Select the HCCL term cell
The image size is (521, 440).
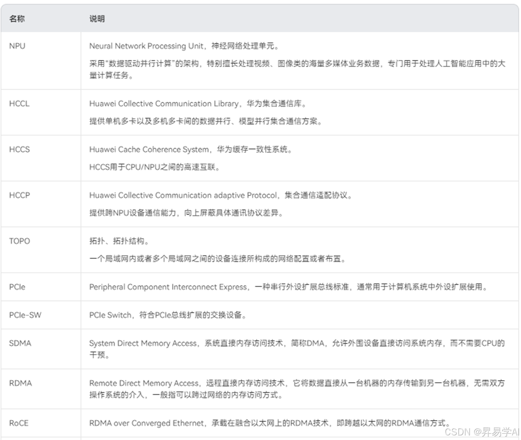pyautogui.click(x=18, y=104)
